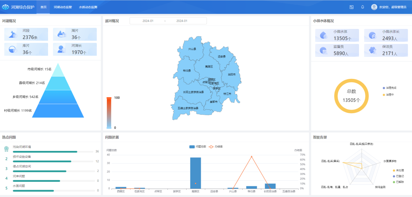The image size is (412, 197).
Task: Open the notification bell
Action: pyautogui.click(x=362, y=7)
